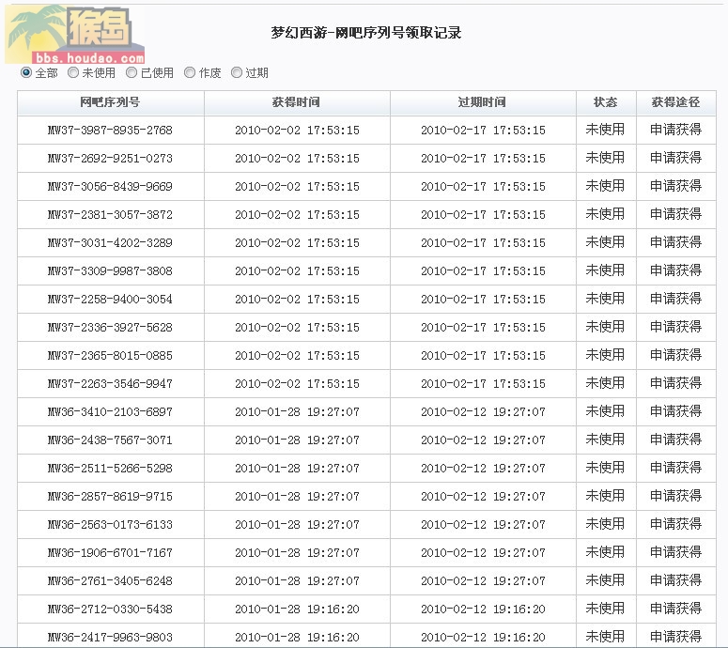Click serial number MW36-2563-0173-6133
This screenshot has width=728, height=648.
point(110,525)
